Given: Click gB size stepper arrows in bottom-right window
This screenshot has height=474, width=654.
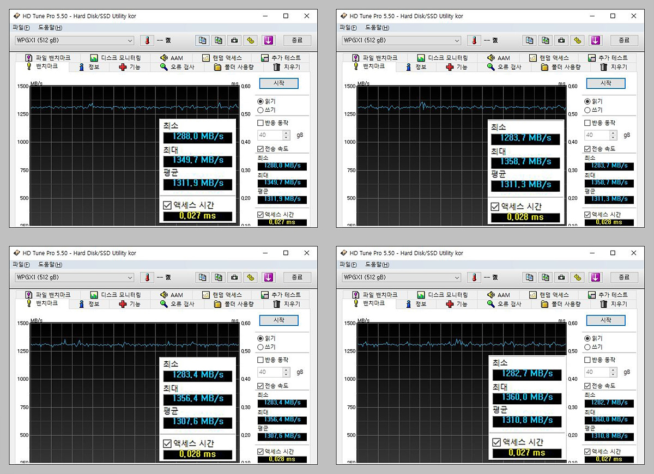Looking at the screenshot, I should click(613, 372).
